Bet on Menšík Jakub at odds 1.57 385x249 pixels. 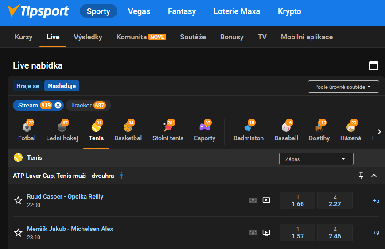pos(298,233)
